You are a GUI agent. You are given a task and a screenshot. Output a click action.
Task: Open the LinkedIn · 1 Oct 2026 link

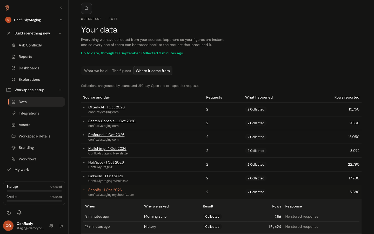(x=106, y=176)
